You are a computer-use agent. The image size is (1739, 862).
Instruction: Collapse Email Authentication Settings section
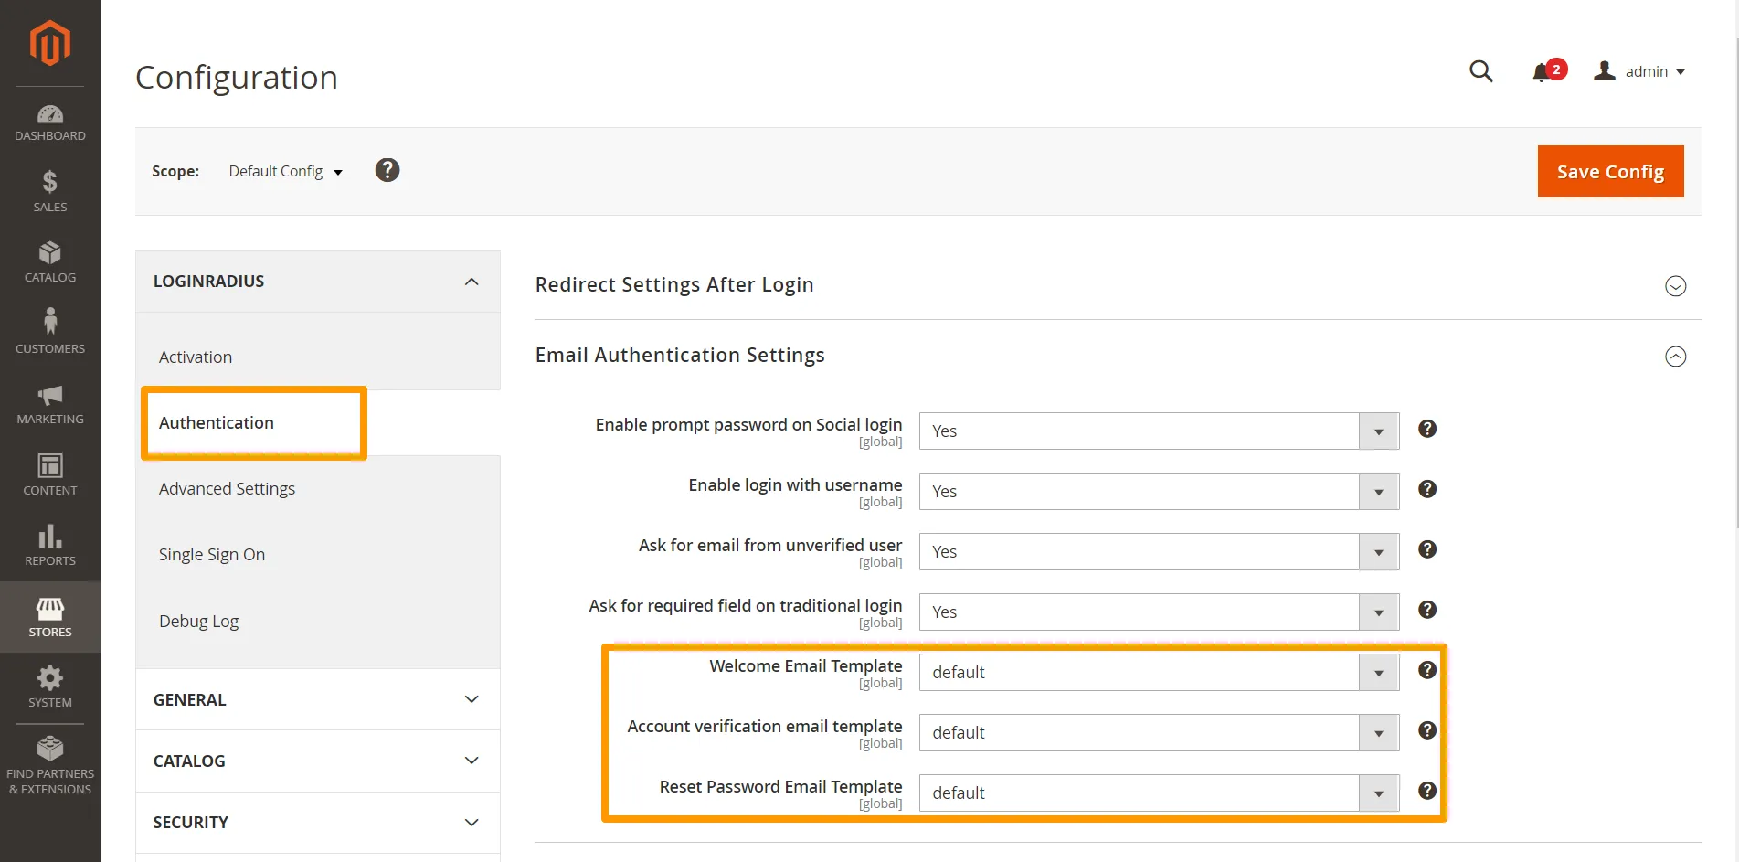pos(1674,357)
